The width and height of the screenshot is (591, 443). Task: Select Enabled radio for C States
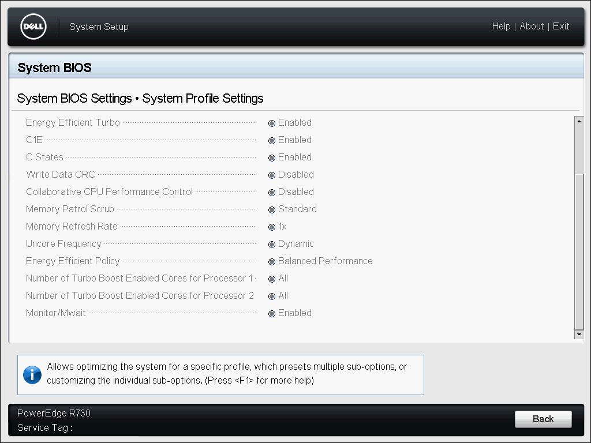(x=272, y=158)
